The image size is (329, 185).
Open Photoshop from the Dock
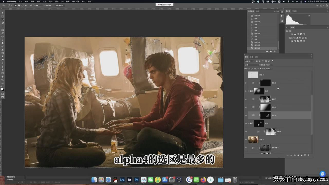pyautogui.click(x=137, y=180)
